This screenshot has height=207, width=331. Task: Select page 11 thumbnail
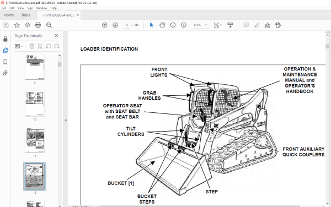[x=35, y=140]
